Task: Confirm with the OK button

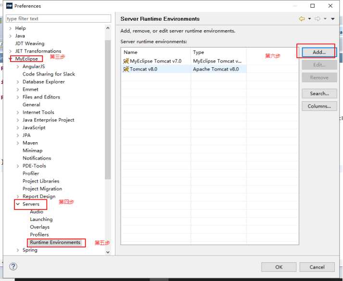Action: (x=279, y=267)
